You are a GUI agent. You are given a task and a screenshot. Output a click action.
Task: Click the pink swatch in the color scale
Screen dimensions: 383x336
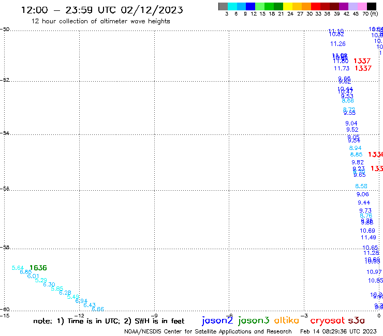tap(362, 6)
